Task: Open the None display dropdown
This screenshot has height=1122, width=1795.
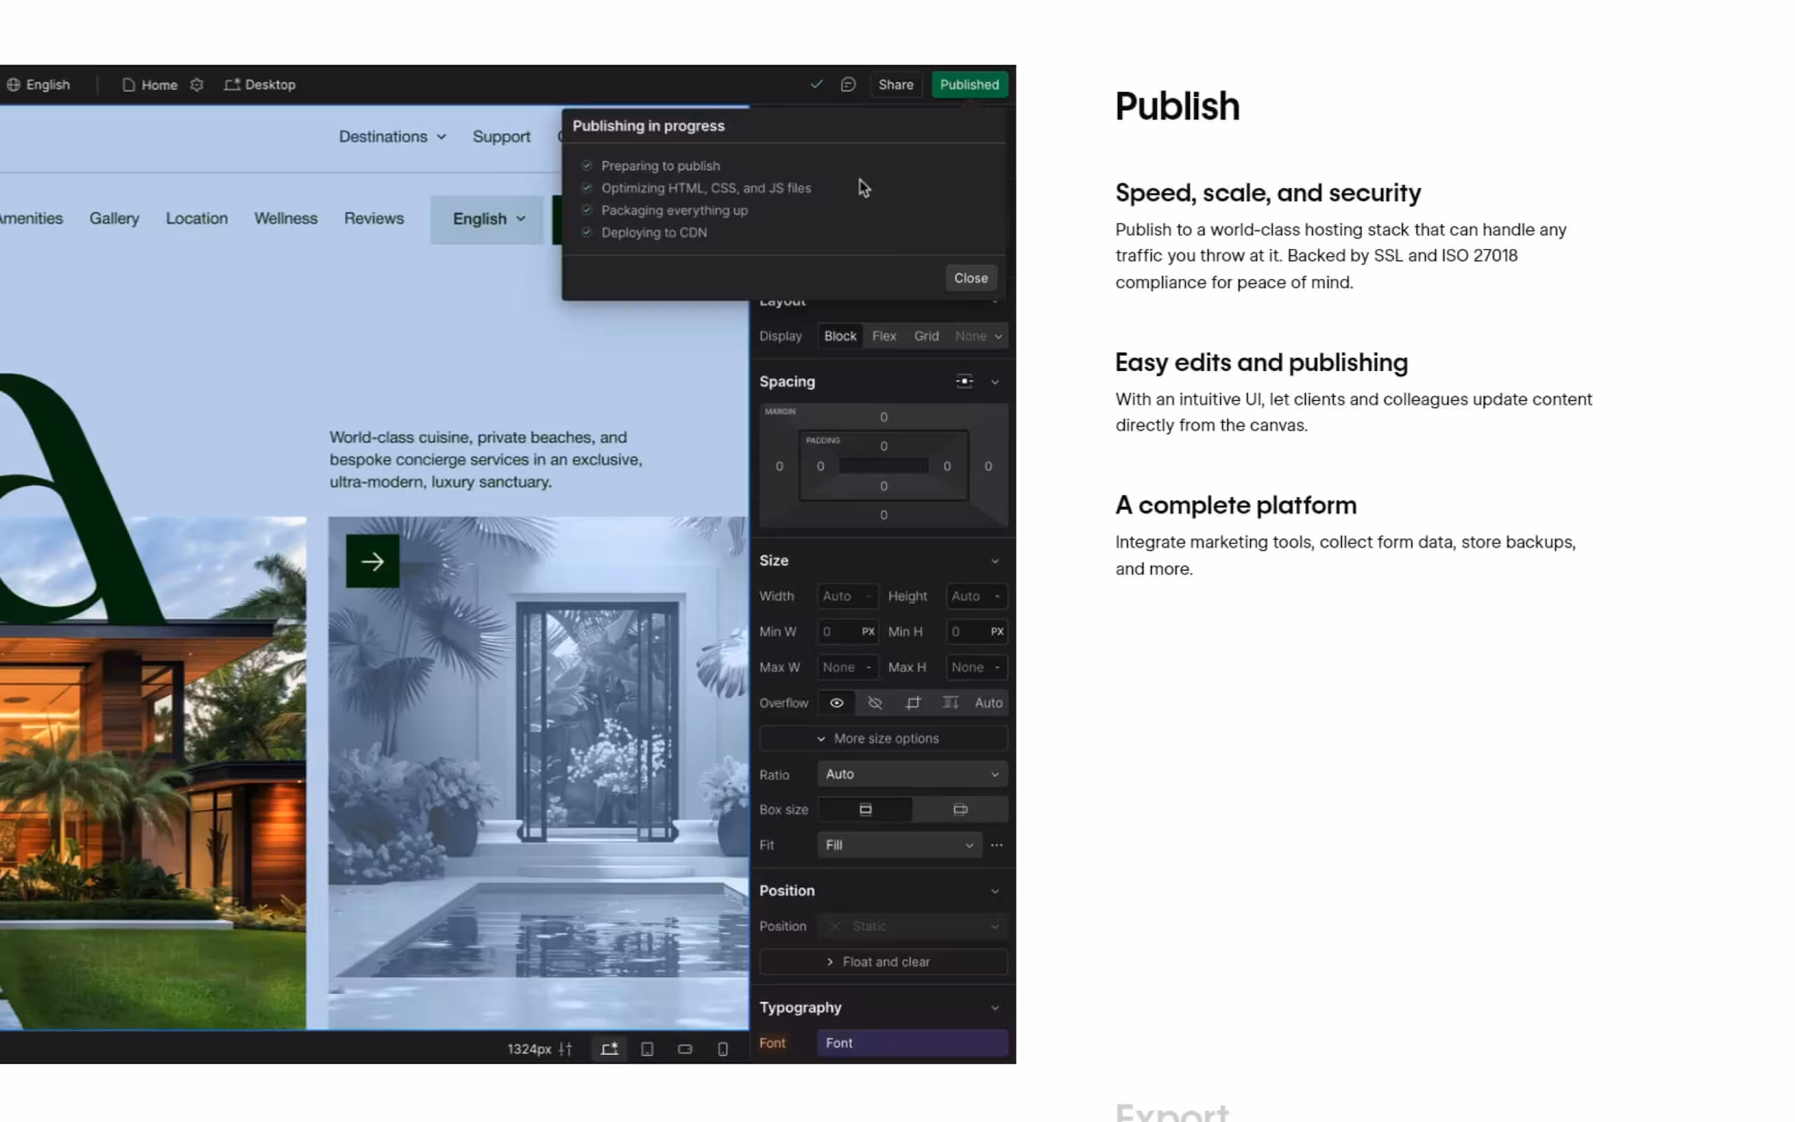Action: tap(977, 336)
